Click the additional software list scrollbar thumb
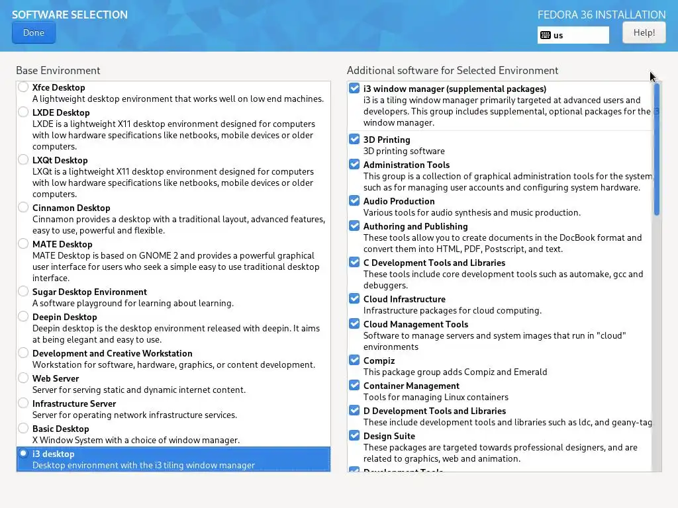The width and height of the screenshot is (678, 508). coord(657,149)
